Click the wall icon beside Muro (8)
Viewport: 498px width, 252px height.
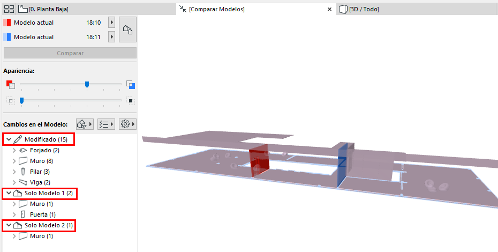[x=23, y=161]
